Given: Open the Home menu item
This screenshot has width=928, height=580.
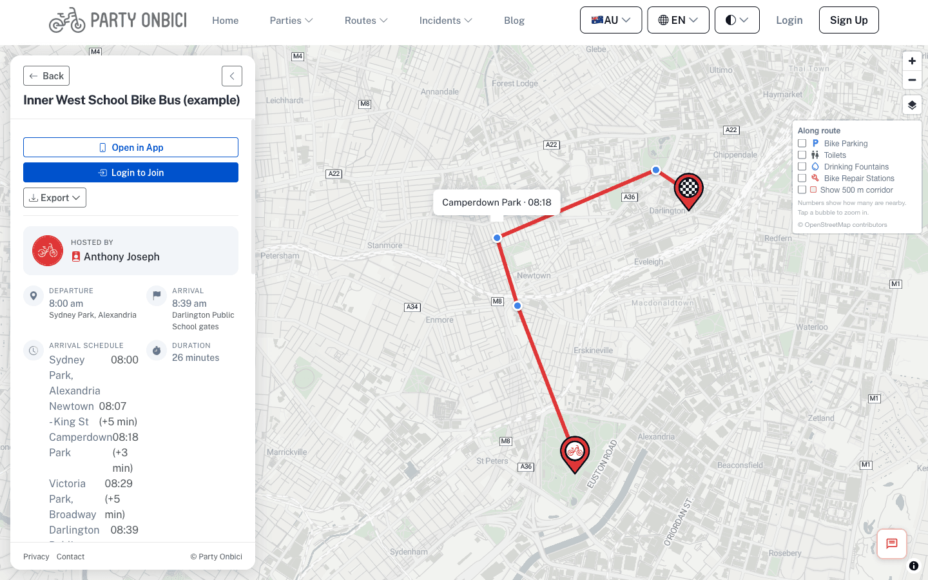Looking at the screenshot, I should point(225,21).
